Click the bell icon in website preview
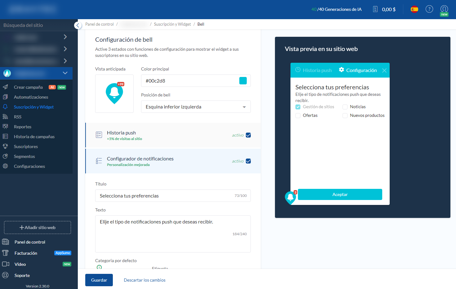This screenshot has height=289, width=456. click(x=290, y=198)
